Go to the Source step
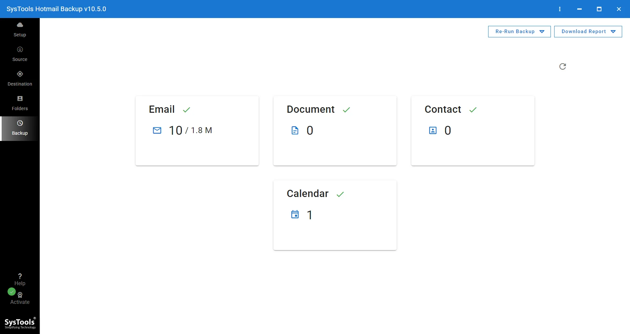This screenshot has width=630, height=334. tap(20, 54)
